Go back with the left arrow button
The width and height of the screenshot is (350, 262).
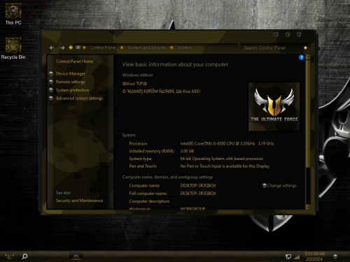52,48
